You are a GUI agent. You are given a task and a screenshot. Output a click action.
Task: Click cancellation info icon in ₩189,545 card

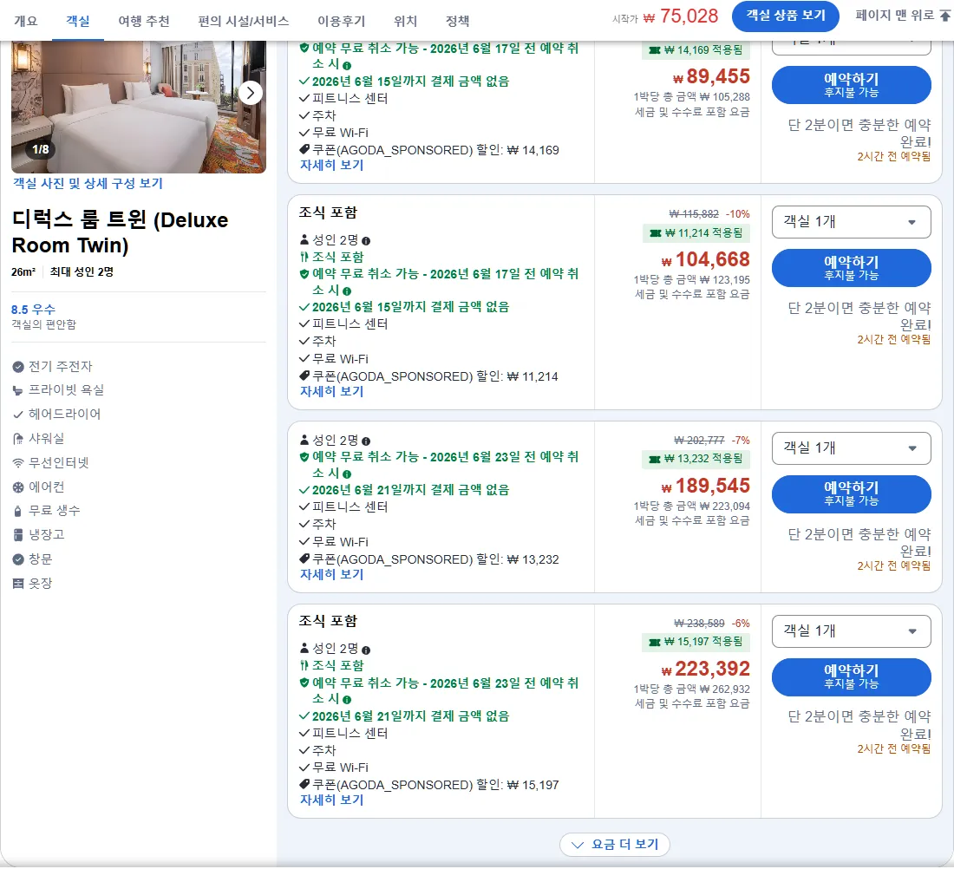coord(347,474)
